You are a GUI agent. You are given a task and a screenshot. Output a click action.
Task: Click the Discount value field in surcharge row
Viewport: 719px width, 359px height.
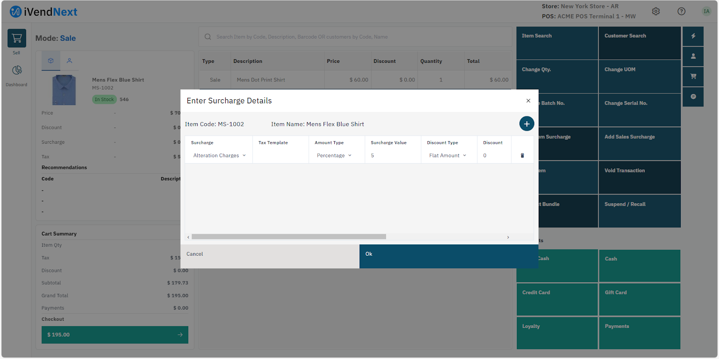coord(493,155)
